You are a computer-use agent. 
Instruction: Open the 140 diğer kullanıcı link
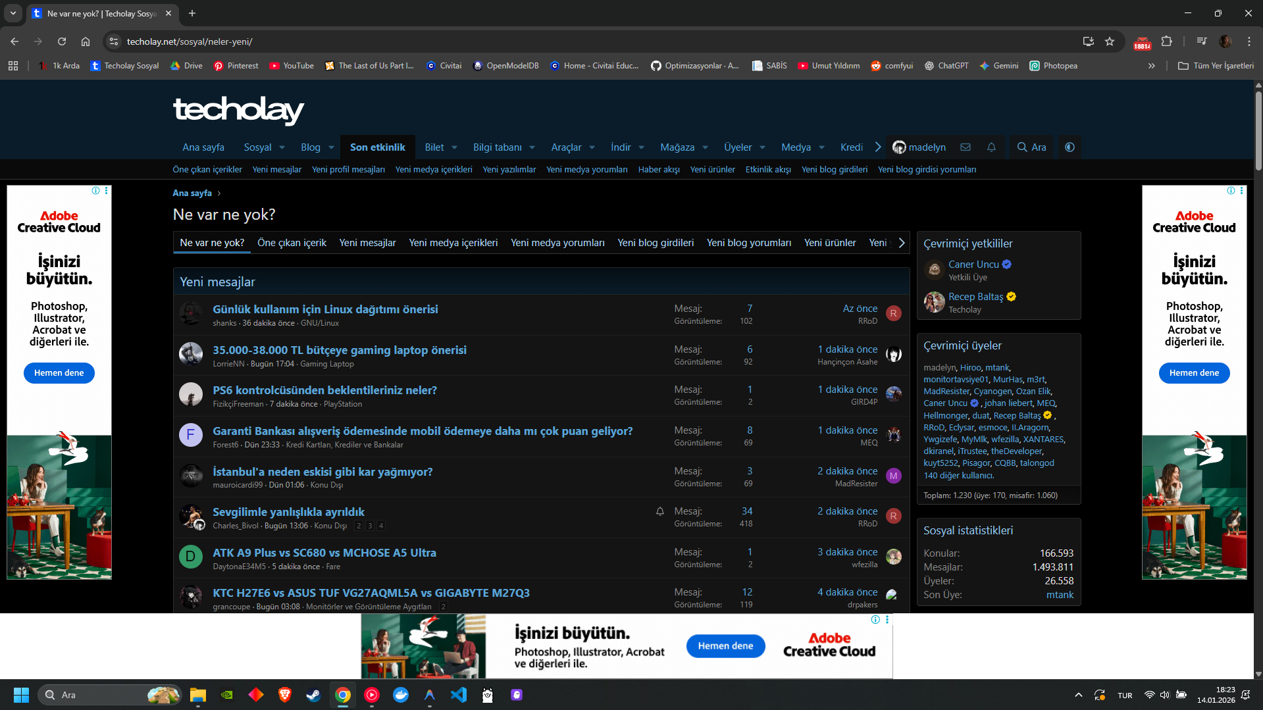coord(959,476)
